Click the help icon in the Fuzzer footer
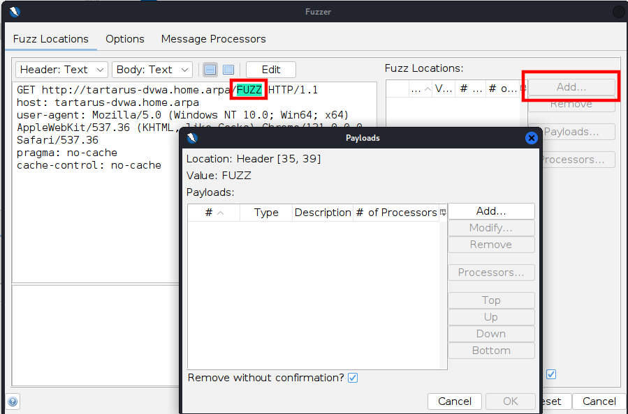This screenshot has height=414, width=628. coord(13,401)
